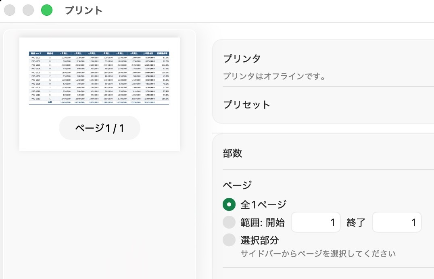Click the ページ section heading
Screen dimensions: 434x279
click(237, 185)
